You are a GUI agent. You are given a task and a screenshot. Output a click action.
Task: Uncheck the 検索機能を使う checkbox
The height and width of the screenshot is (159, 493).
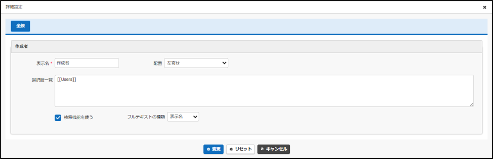58,117
